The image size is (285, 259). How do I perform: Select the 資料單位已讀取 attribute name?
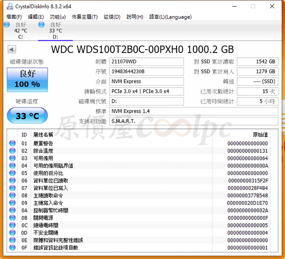pyautogui.click(x=51, y=181)
